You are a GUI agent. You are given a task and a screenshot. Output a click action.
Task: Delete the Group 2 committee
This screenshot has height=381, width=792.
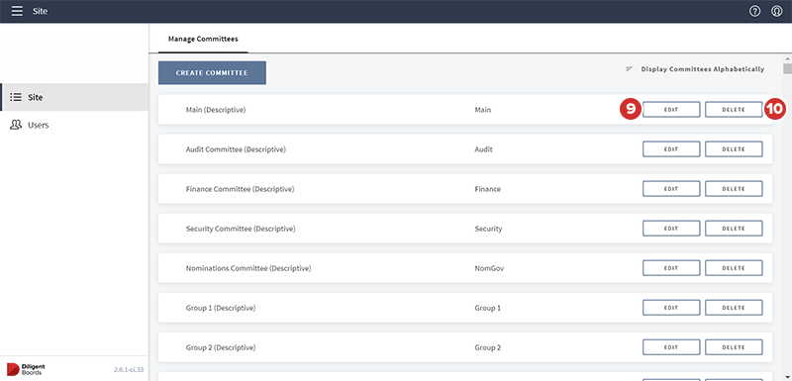(734, 347)
